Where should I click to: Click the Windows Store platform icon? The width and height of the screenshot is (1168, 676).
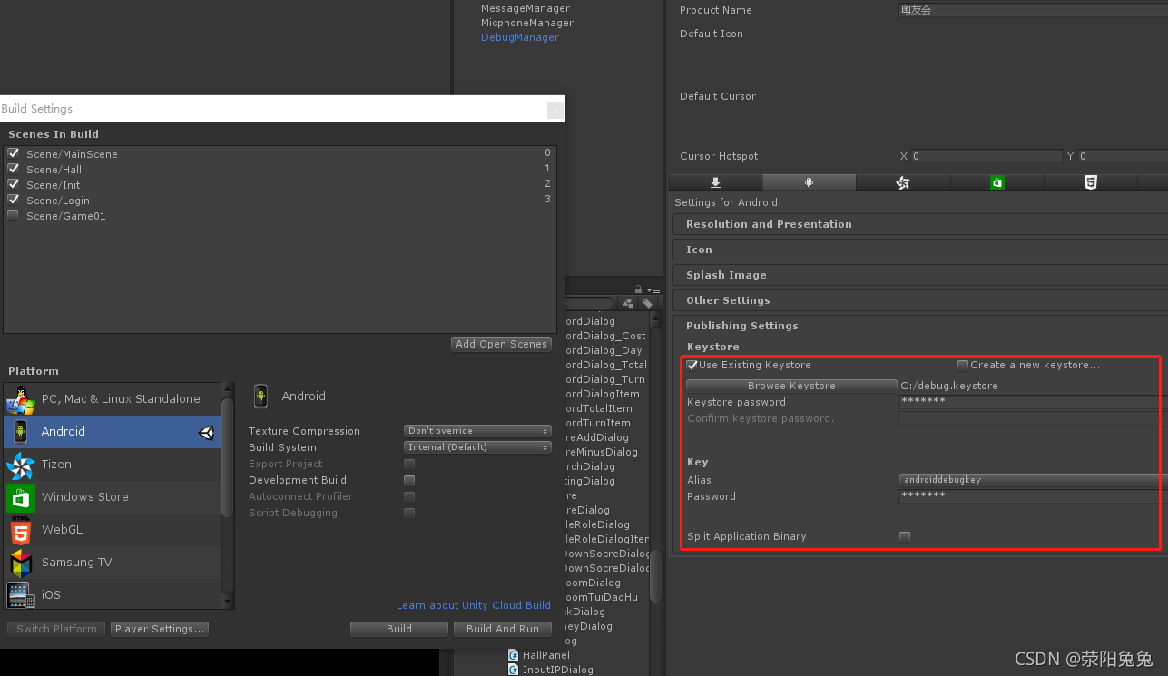(20, 497)
